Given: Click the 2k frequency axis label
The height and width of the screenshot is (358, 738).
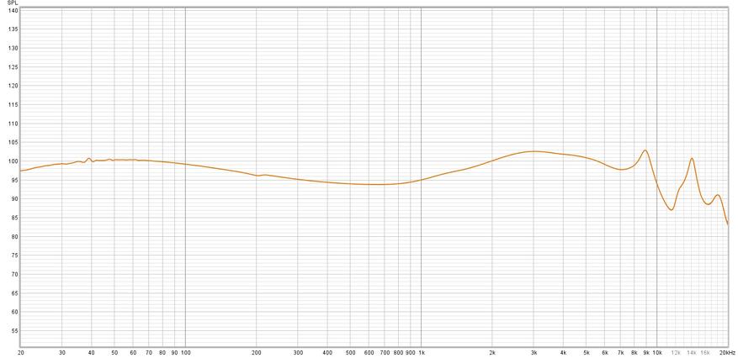Looking at the screenshot, I should tap(493, 352).
